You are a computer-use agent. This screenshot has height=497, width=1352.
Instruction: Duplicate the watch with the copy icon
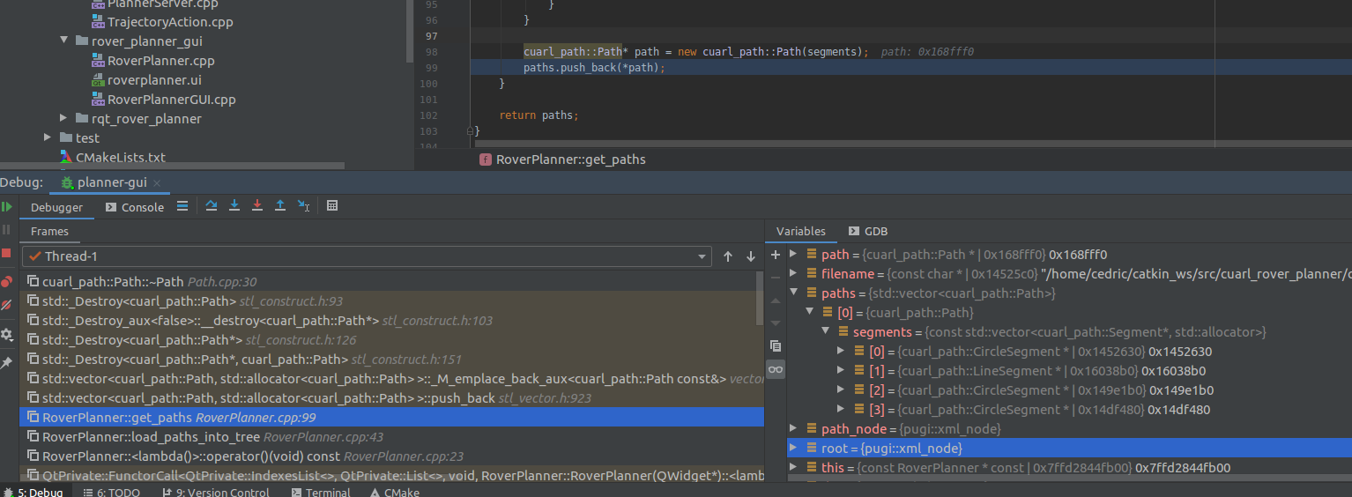click(x=776, y=346)
